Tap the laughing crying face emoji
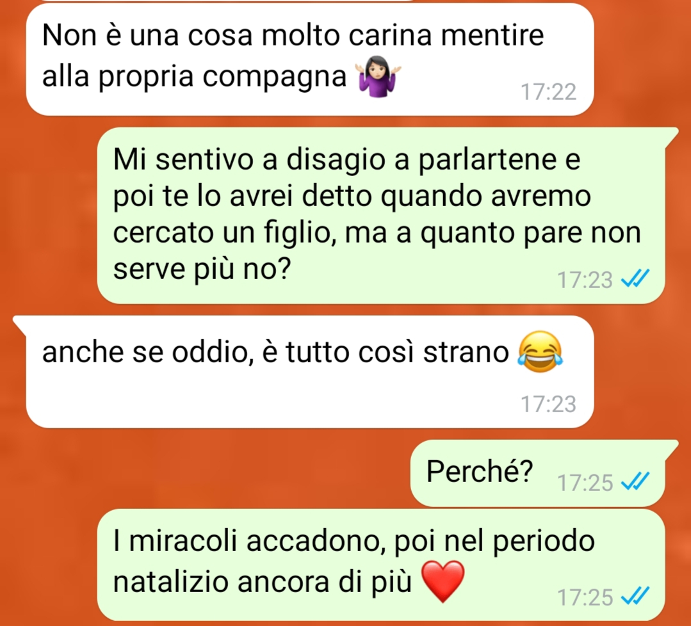 tap(541, 351)
